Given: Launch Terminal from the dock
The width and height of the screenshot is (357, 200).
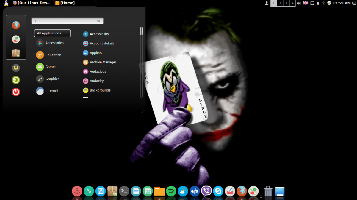Looking at the screenshot, I should click(x=124, y=191).
